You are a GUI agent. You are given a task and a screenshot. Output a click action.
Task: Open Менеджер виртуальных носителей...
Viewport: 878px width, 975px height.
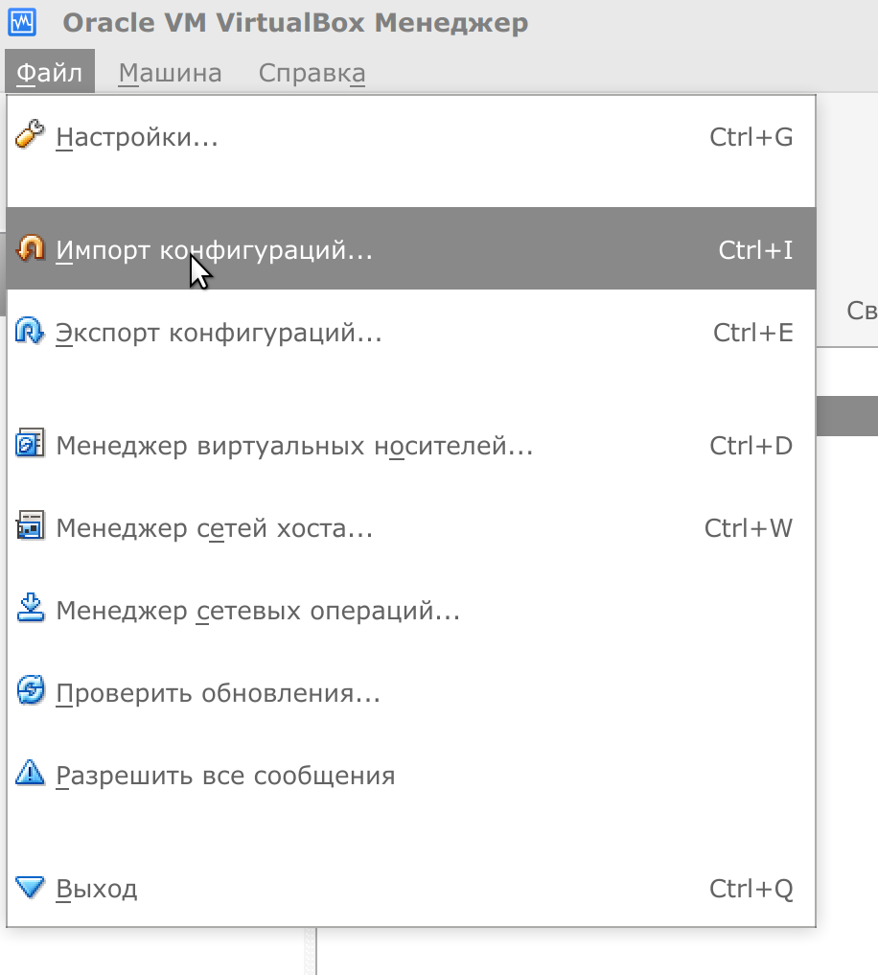click(294, 447)
